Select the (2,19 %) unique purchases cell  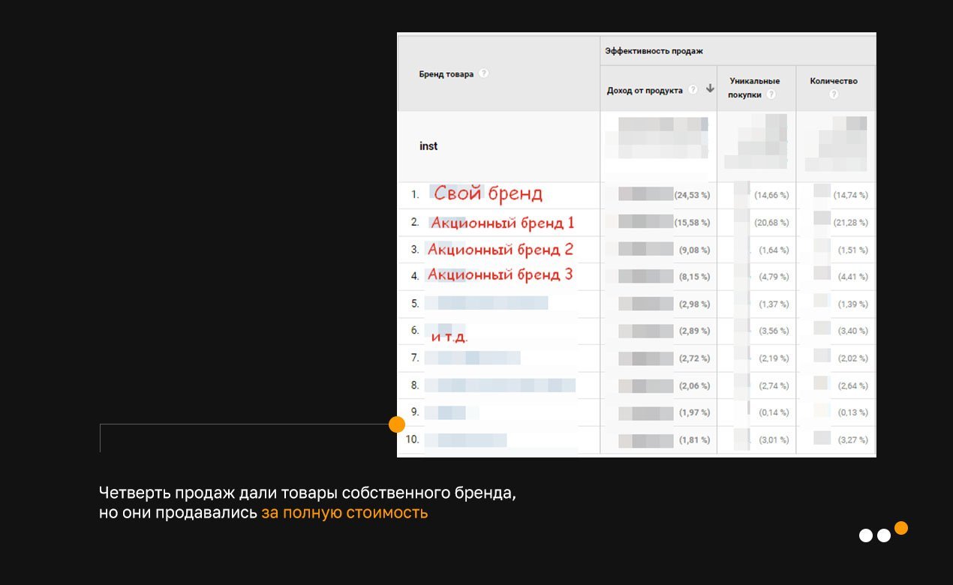774,358
